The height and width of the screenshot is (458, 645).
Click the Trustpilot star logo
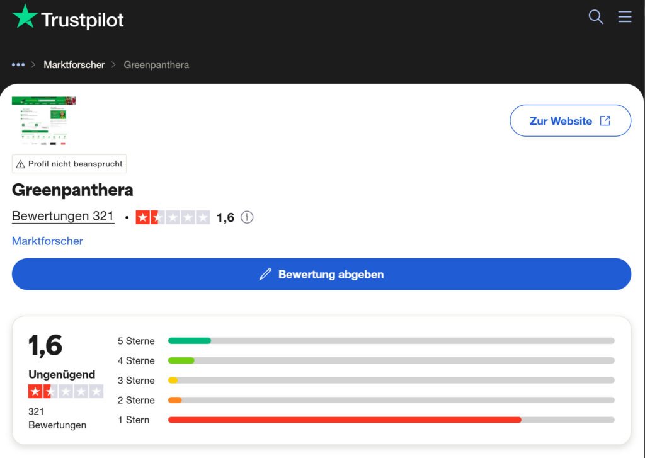pos(25,17)
